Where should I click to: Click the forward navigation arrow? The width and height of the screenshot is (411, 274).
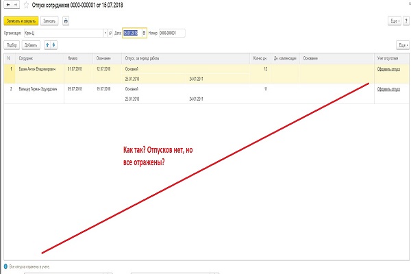[16, 5]
